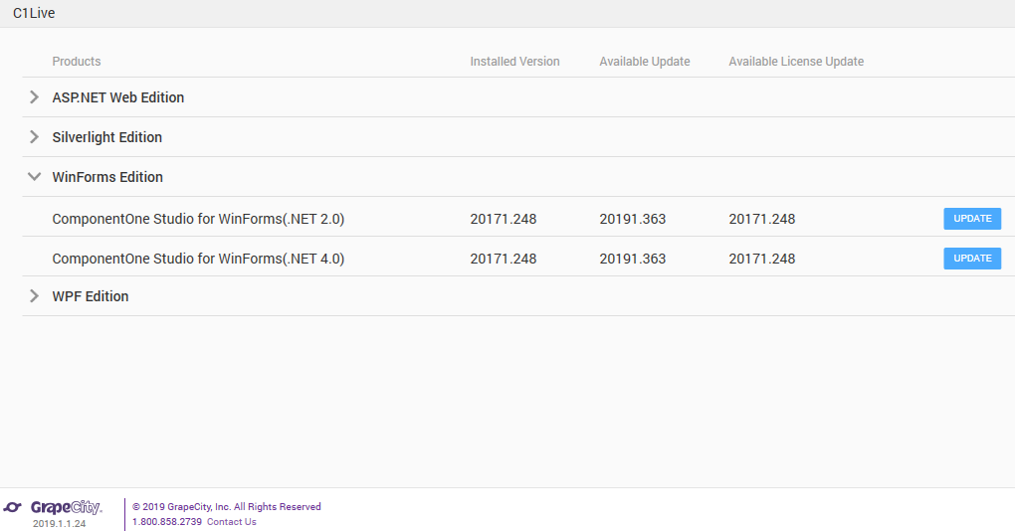Click the Available License Update column header
Image resolution: width=1015 pixels, height=531 pixels.
tap(796, 62)
